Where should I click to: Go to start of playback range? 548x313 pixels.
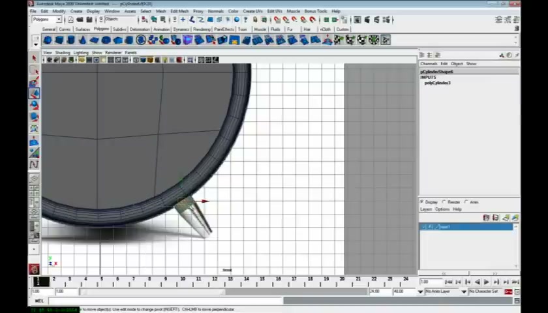point(449,282)
